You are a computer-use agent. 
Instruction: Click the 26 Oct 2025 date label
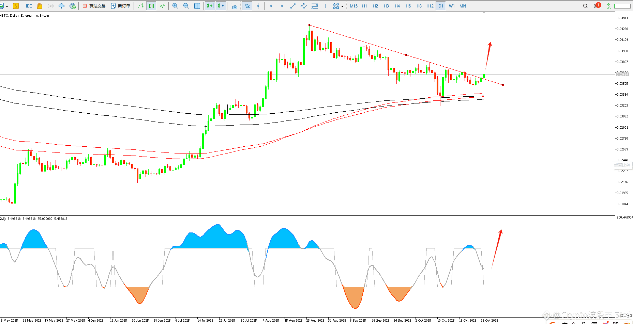click(x=489, y=320)
